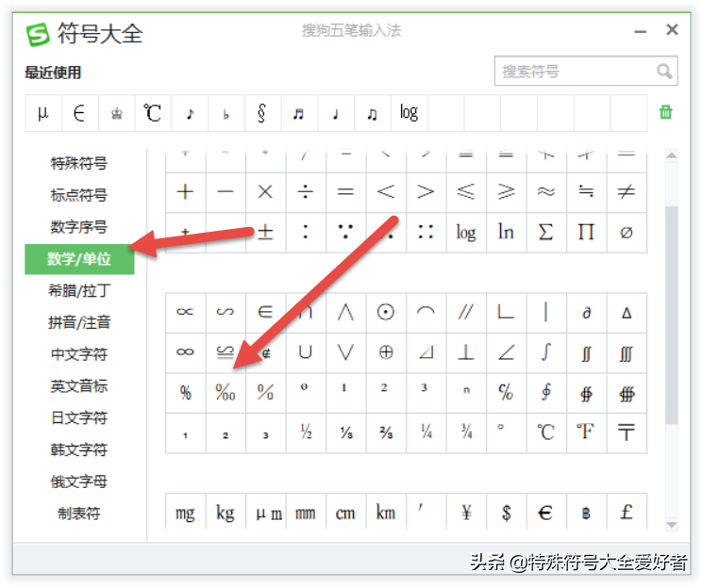Open the 日文字符 category
This screenshot has height=587, width=703.
pos(79,418)
